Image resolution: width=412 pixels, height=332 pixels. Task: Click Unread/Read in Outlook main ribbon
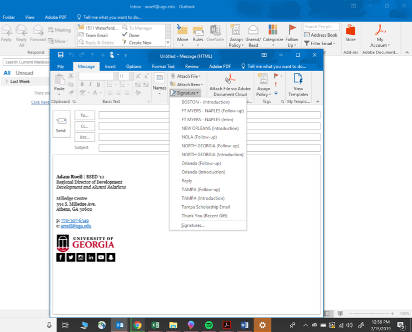253,35
